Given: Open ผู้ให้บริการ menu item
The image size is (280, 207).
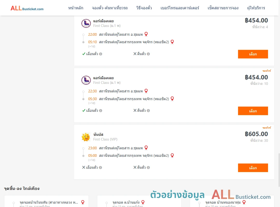Looking at the screenshot, I should pyautogui.click(x=256, y=8).
